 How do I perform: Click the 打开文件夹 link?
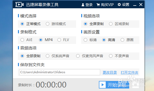[x=129, y=72]
